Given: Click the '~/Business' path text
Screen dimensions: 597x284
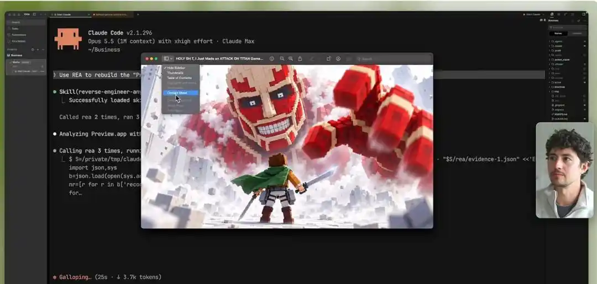Looking at the screenshot, I should (104, 50).
